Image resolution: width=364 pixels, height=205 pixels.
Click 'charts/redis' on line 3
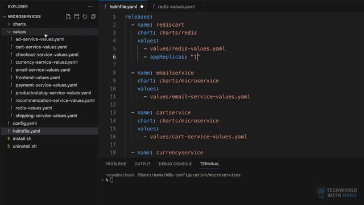pyautogui.click(x=178, y=33)
